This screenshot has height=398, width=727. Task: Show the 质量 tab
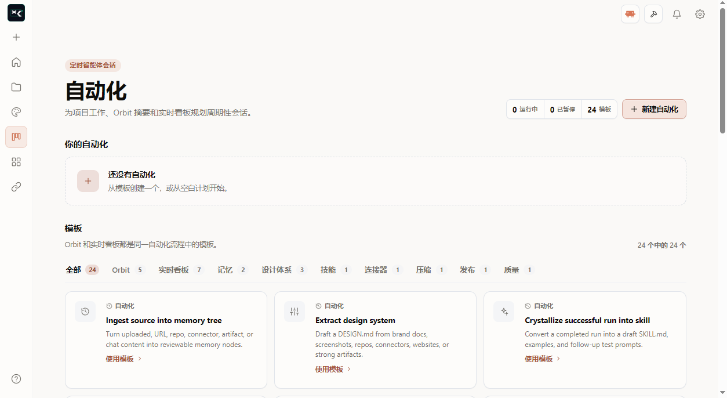coord(519,270)
